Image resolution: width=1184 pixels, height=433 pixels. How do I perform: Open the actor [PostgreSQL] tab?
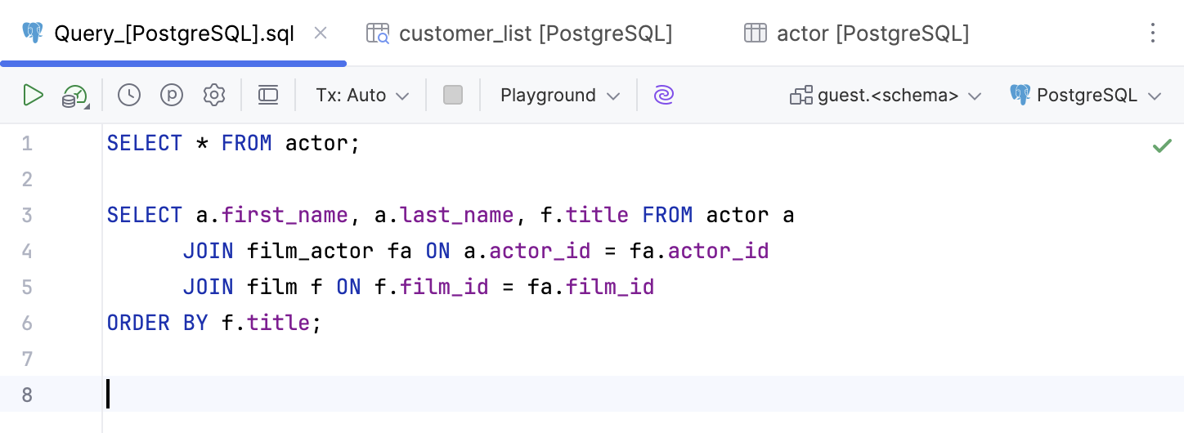pyautogui.click(x=872, y=33)
